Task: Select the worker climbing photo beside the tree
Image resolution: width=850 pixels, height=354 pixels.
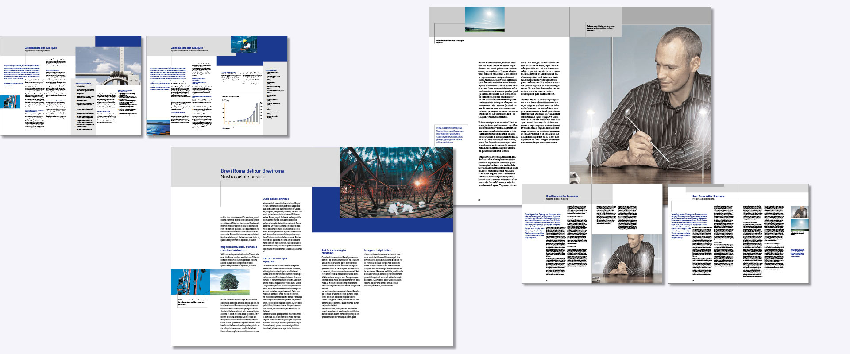Action: [x=190, y=282]
